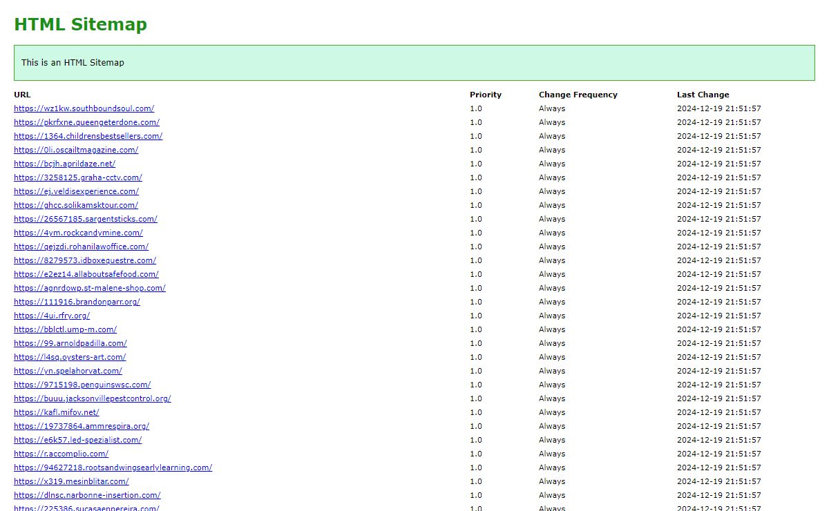Open the qejzdi.rohanilawoffice.com link
The image size is (829, 511).
coord(81,247)
